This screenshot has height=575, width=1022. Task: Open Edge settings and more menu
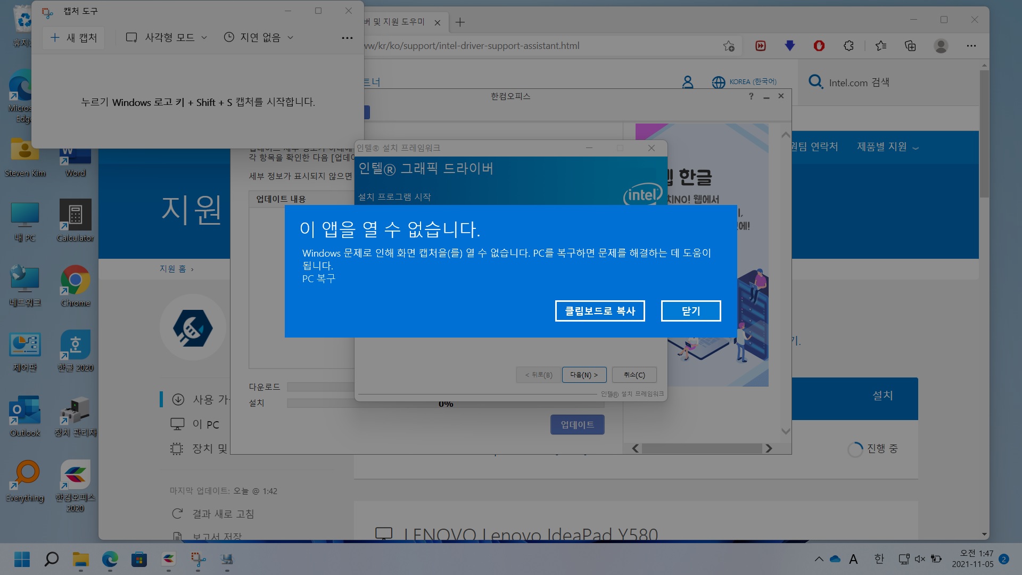(971, 46)
